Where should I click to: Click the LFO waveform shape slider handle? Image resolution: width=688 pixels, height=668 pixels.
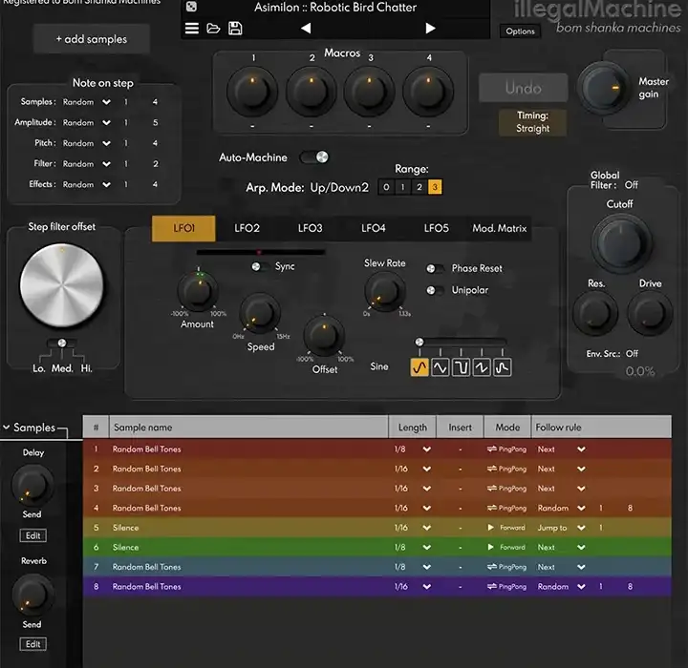pyautogui.click(x=419, y=342)
